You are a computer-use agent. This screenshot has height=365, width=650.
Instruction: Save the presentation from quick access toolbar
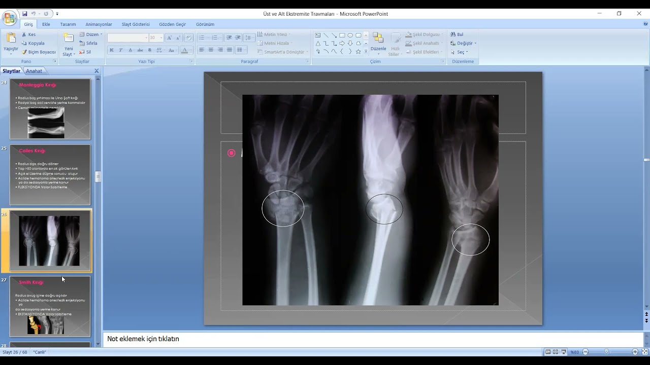pos(24,14)
